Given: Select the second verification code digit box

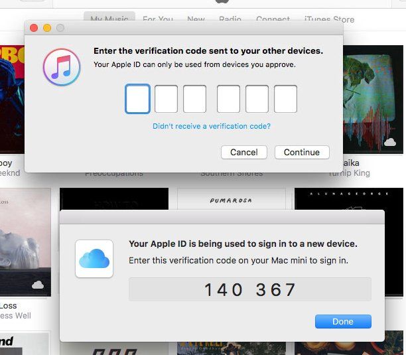Looking at the screenshot, I should (166, 99).
